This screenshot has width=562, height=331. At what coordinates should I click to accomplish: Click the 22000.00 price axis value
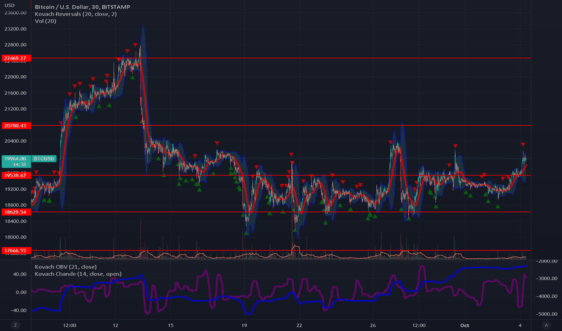click(16, 77)
